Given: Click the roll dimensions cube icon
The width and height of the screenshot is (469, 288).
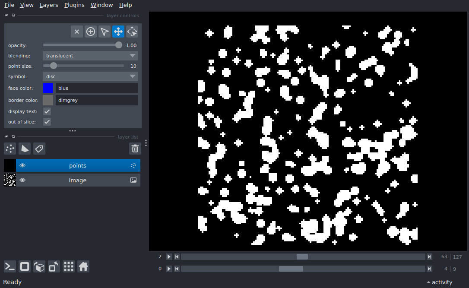Looking at the screenshot, I should [39, 266].
